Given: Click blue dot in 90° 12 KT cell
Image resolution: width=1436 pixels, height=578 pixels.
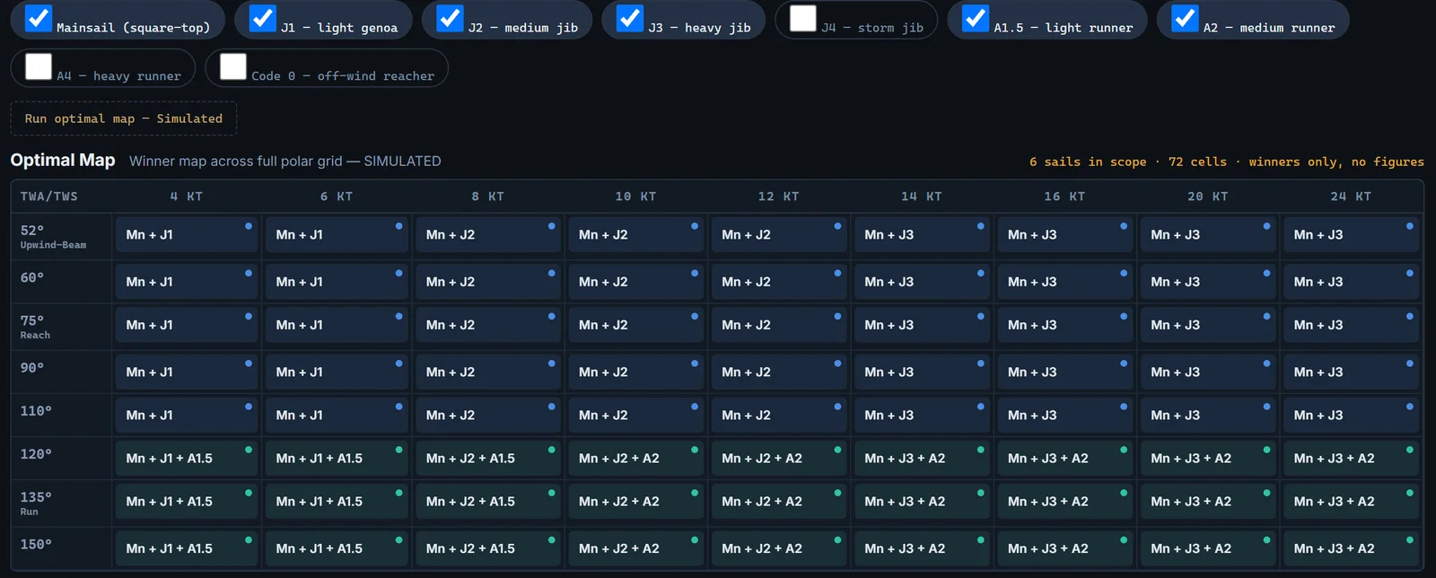Looking at the screenshot, I should click(x=837, y=363).
